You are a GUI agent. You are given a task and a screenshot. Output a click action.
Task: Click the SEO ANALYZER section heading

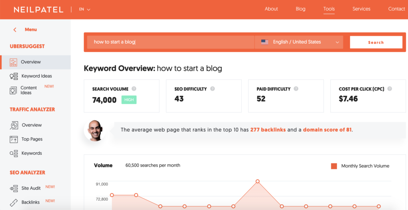click(x=27, y=173)
